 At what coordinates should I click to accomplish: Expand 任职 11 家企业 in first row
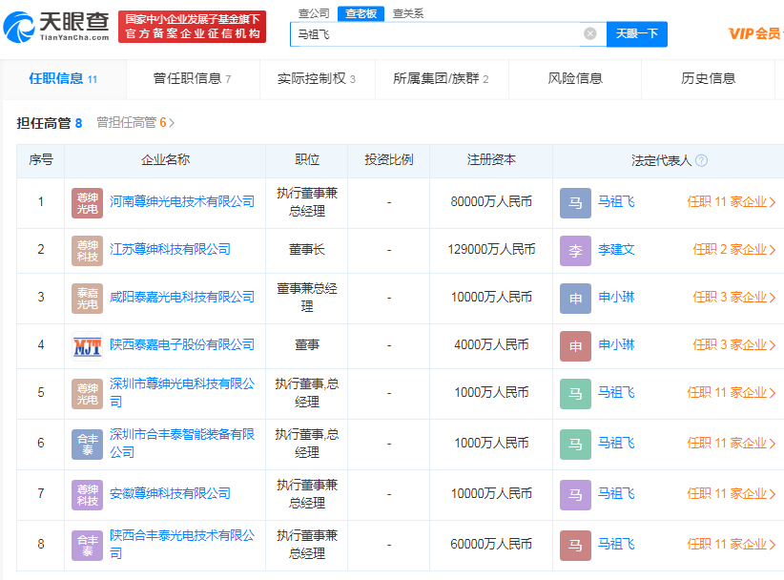(732, 202)
